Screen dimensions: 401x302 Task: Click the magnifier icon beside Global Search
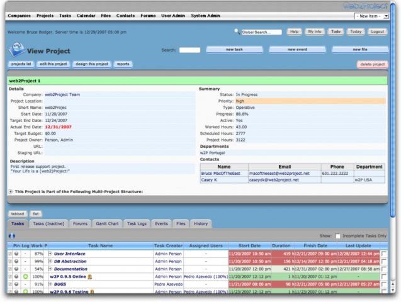(x=237, y=31)
